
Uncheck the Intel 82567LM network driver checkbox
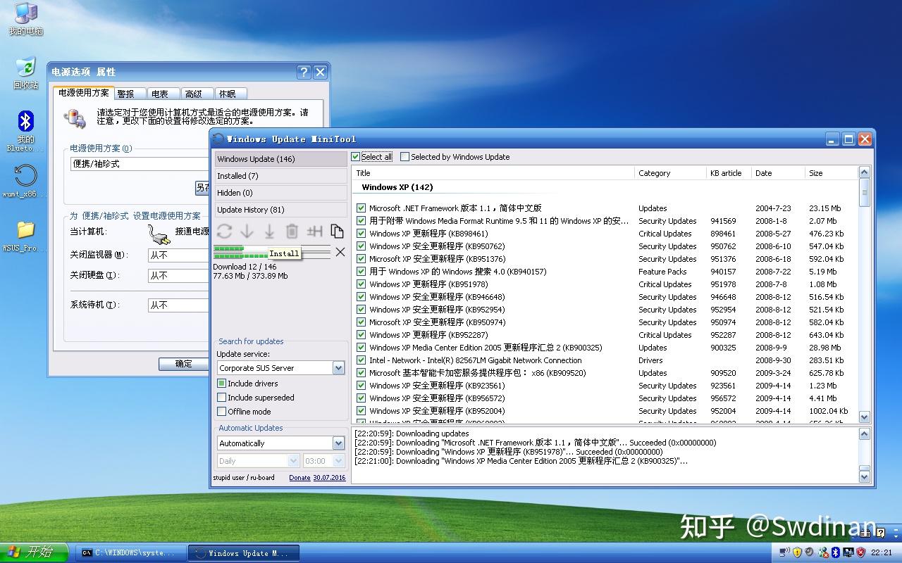361,360
